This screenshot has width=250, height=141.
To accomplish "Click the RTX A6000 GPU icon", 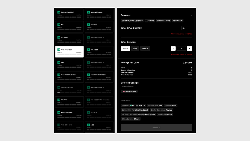I will coord(89,50).
